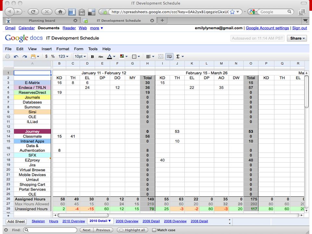
Task: Print the spreadsheet using the printer icon
Action: [7, 57]
